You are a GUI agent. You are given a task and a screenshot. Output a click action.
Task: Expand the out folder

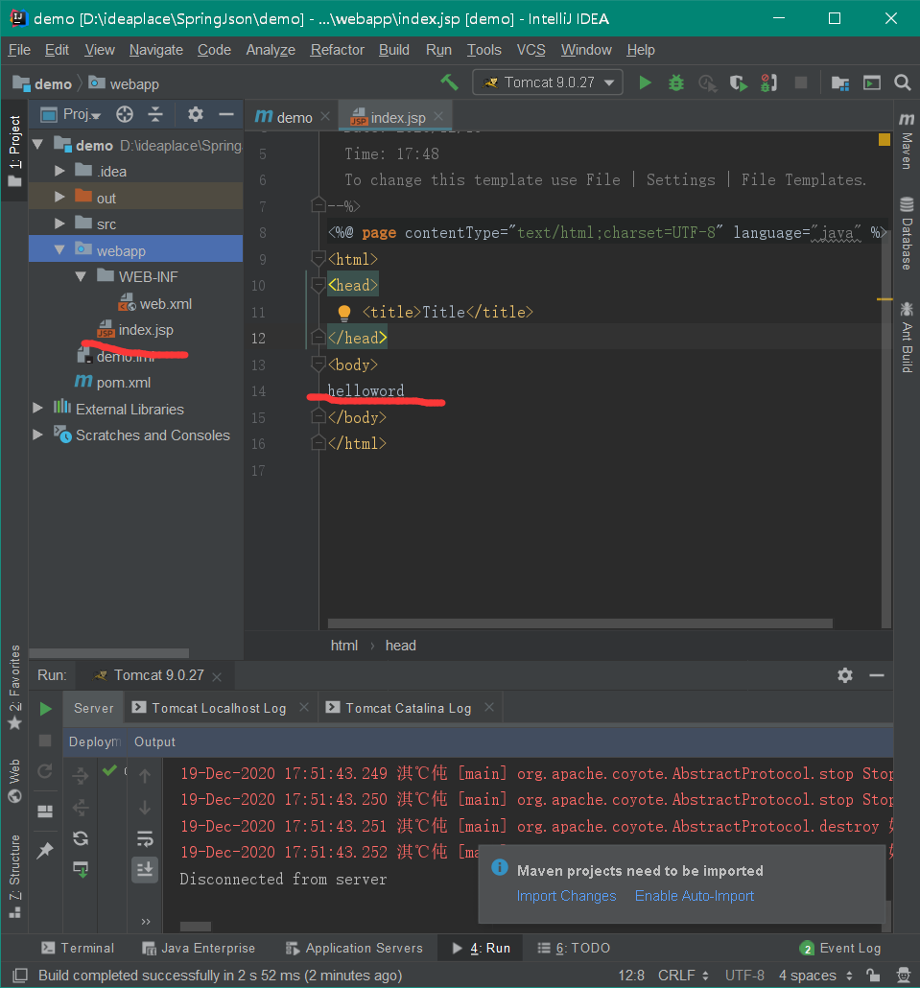click(x=59, y=198)
